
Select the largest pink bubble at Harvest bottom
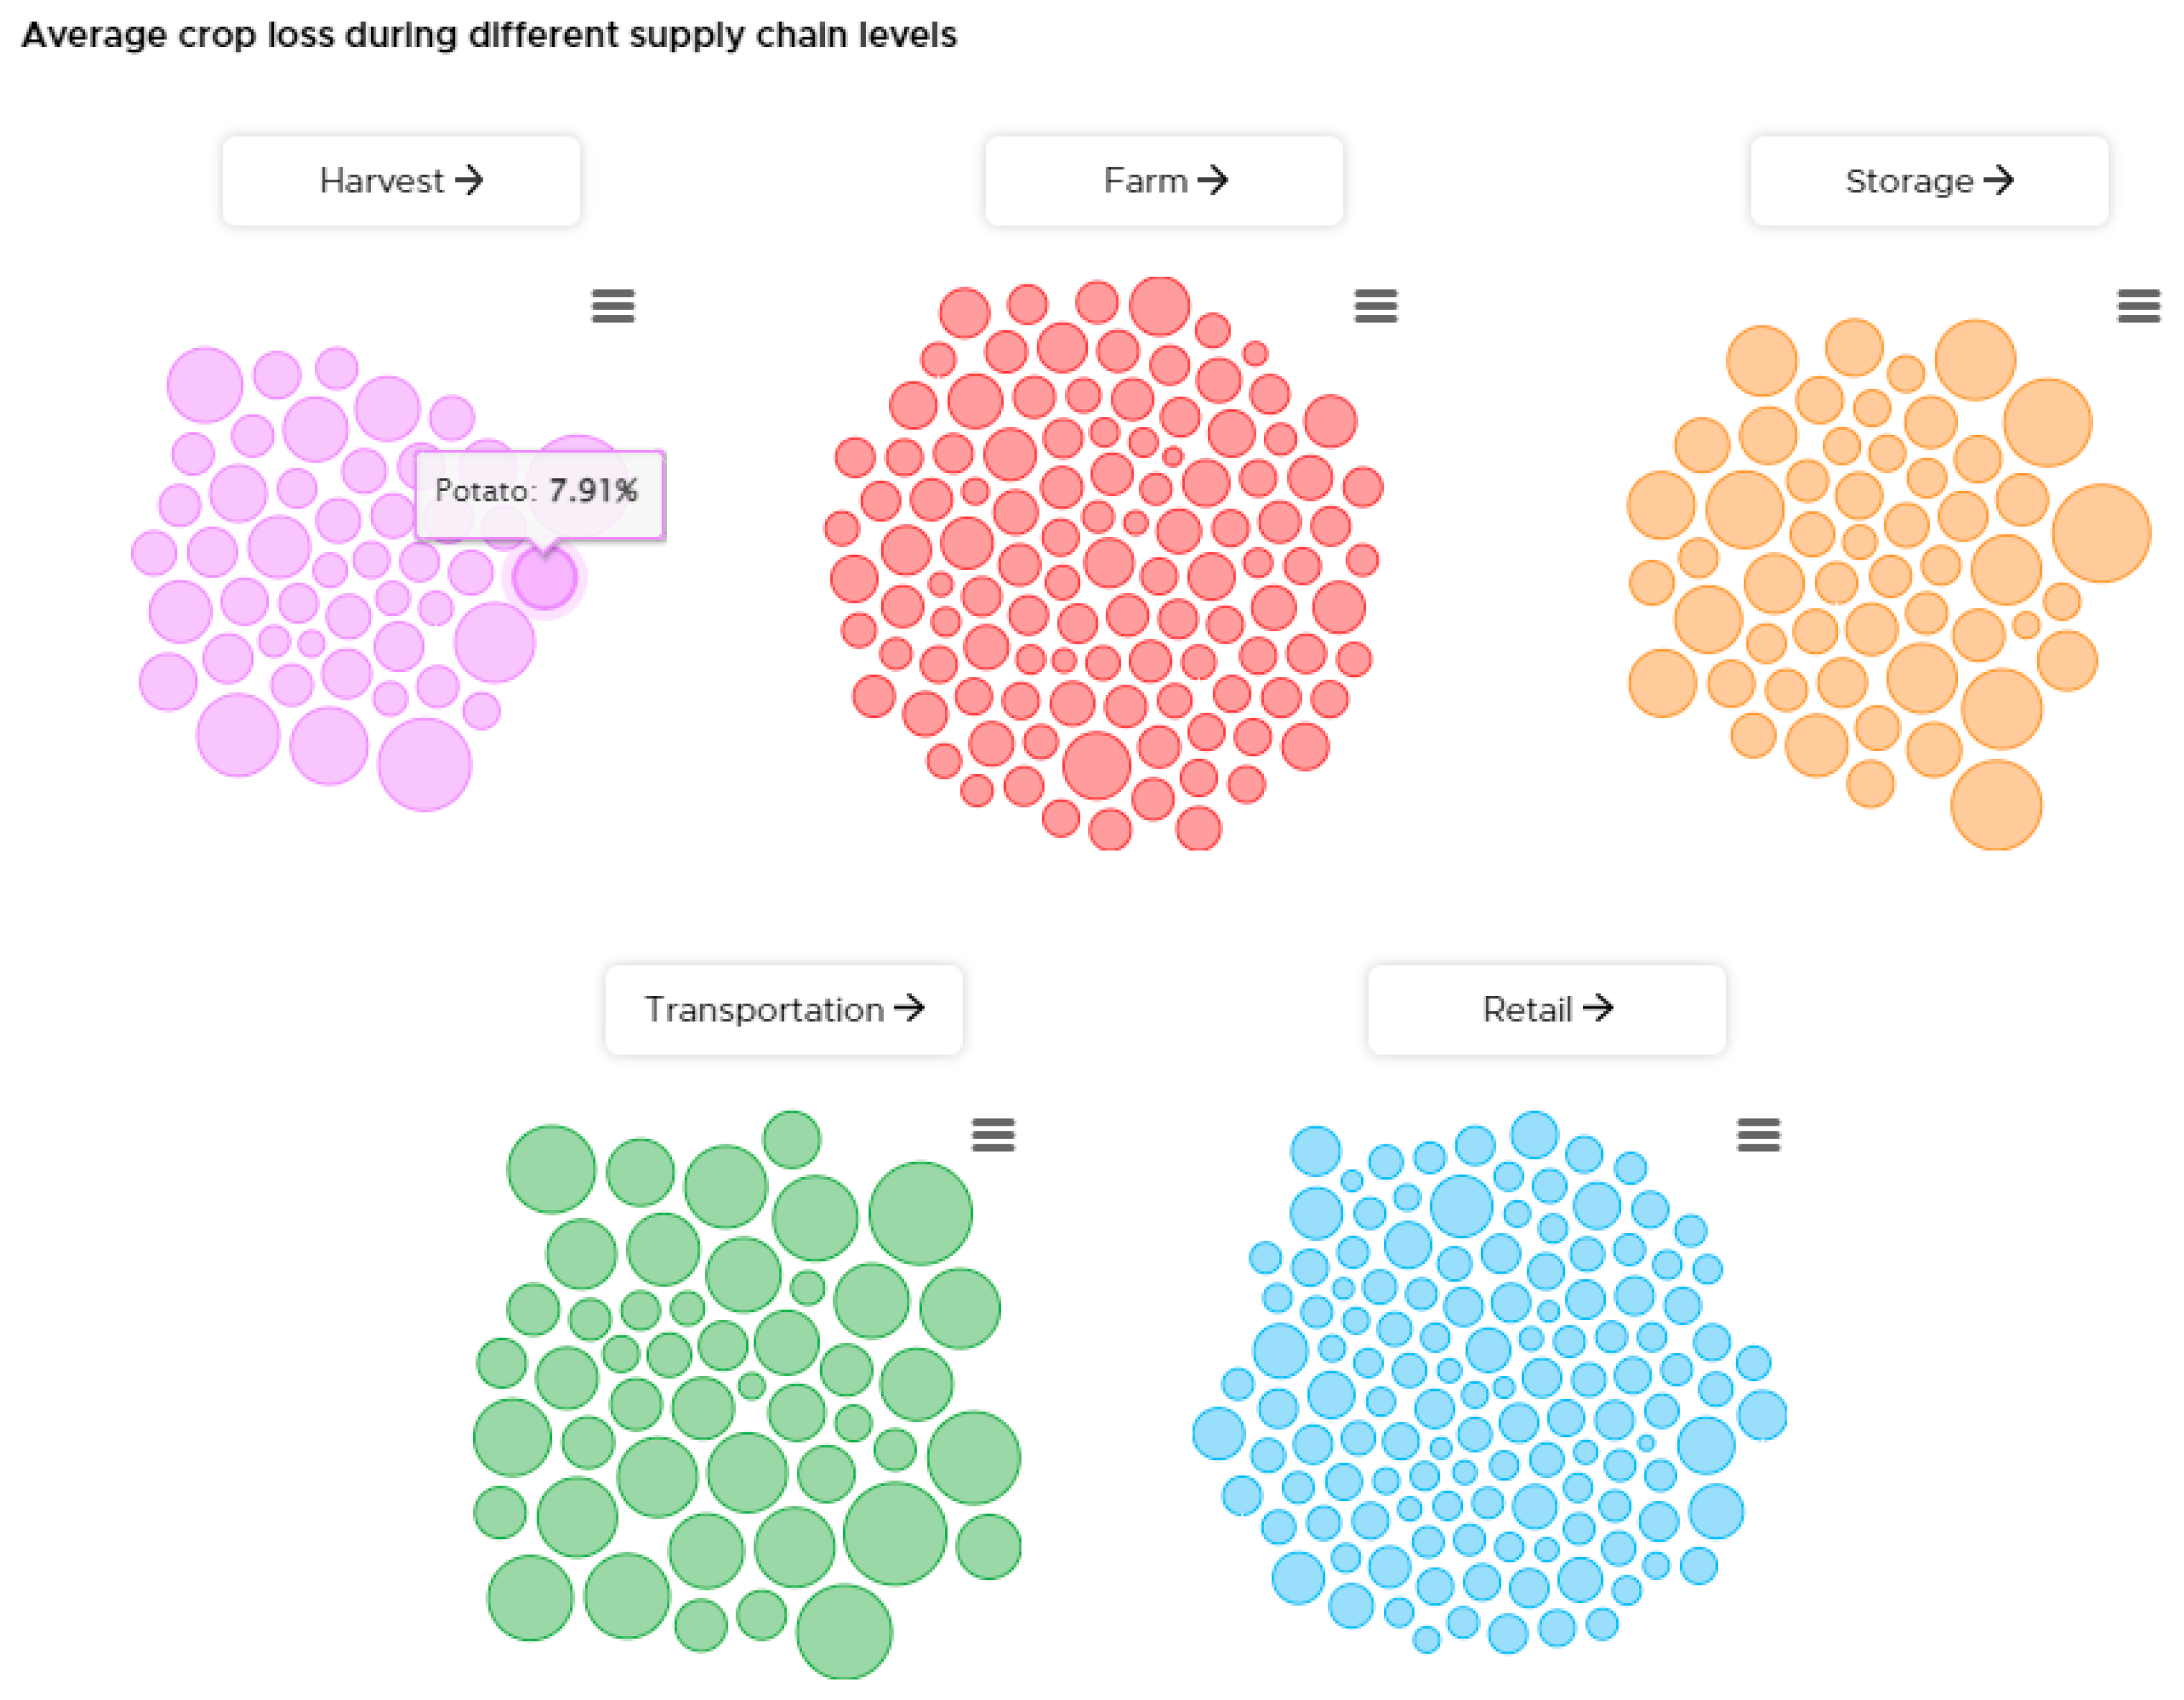(425, 764)
